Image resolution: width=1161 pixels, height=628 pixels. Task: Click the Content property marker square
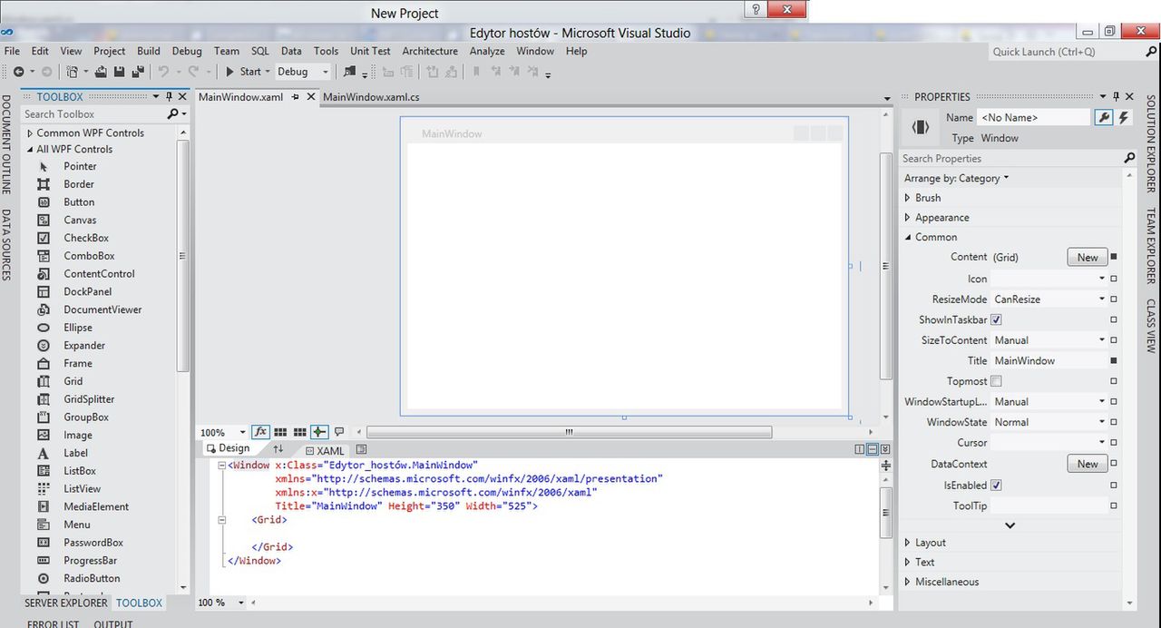[x=1114, y=257]
